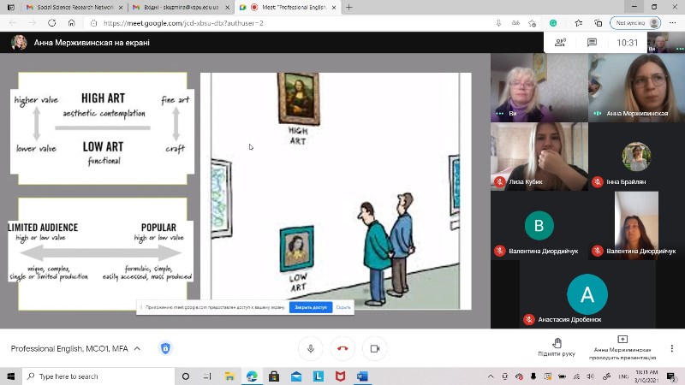Go back to the previous page
Image resolution: width=685 pixels, height=385 pixels.
point(13,23)
